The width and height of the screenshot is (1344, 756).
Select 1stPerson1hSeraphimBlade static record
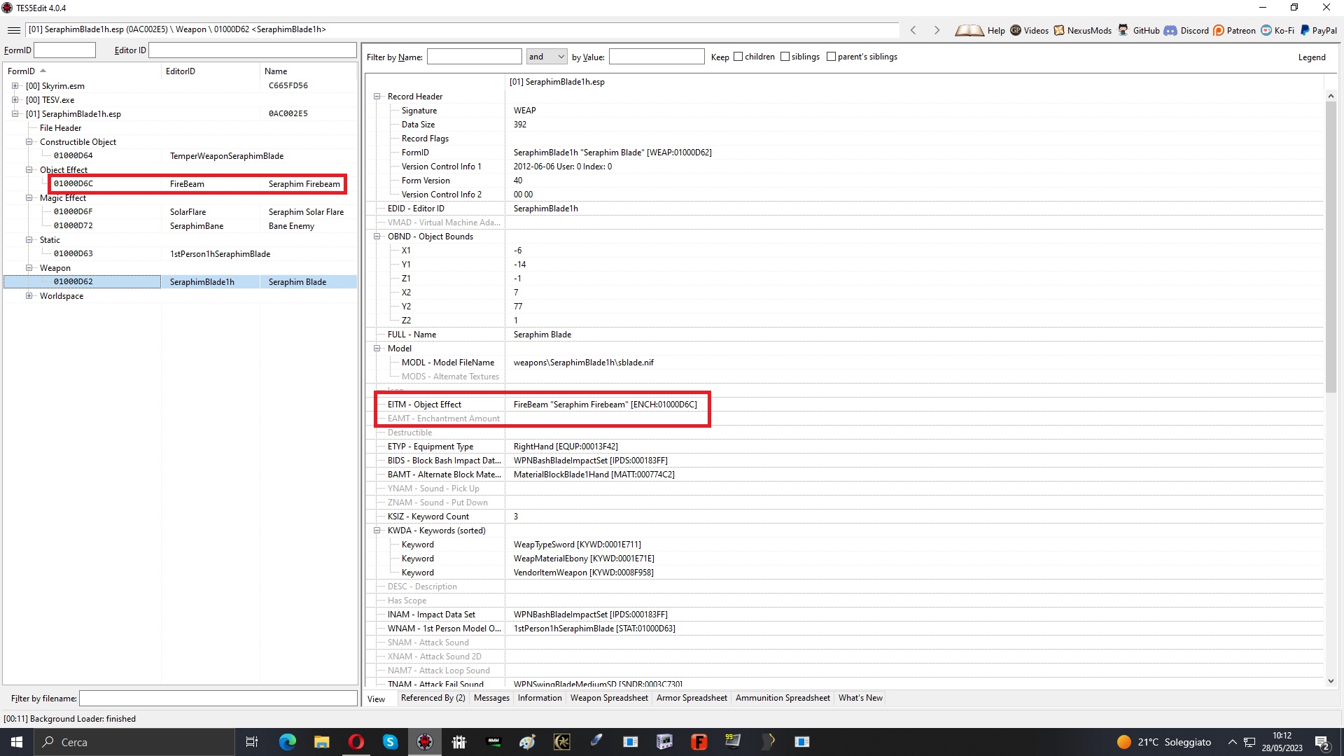click(x=198, y=254)
